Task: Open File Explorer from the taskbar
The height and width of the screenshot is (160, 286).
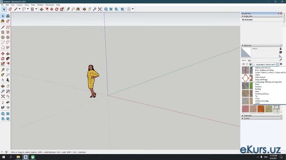Action: click(x=18, y=157)
